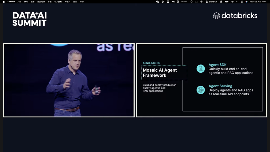Open the 查看 (View) menu
Viewport: 270px width, 152px height.
point(32,1)
